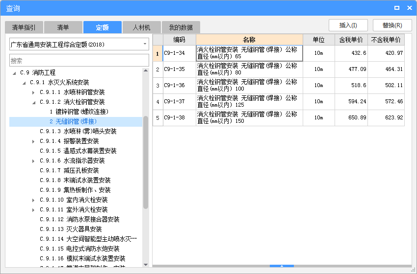Click tax-included price 477.09
This screenshot has width=417, height=274.
click(x=351, y=69)
